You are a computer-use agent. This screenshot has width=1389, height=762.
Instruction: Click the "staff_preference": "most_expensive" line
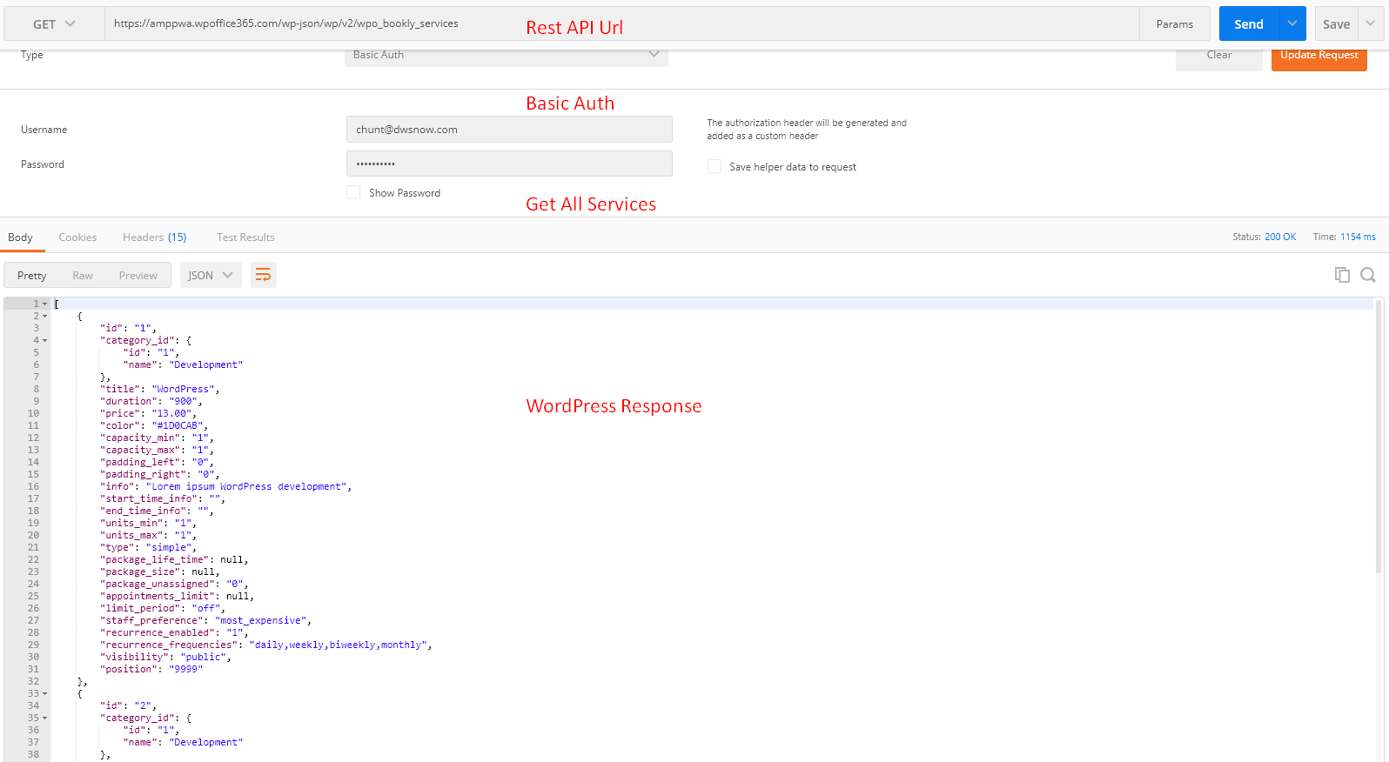(206, 620)
